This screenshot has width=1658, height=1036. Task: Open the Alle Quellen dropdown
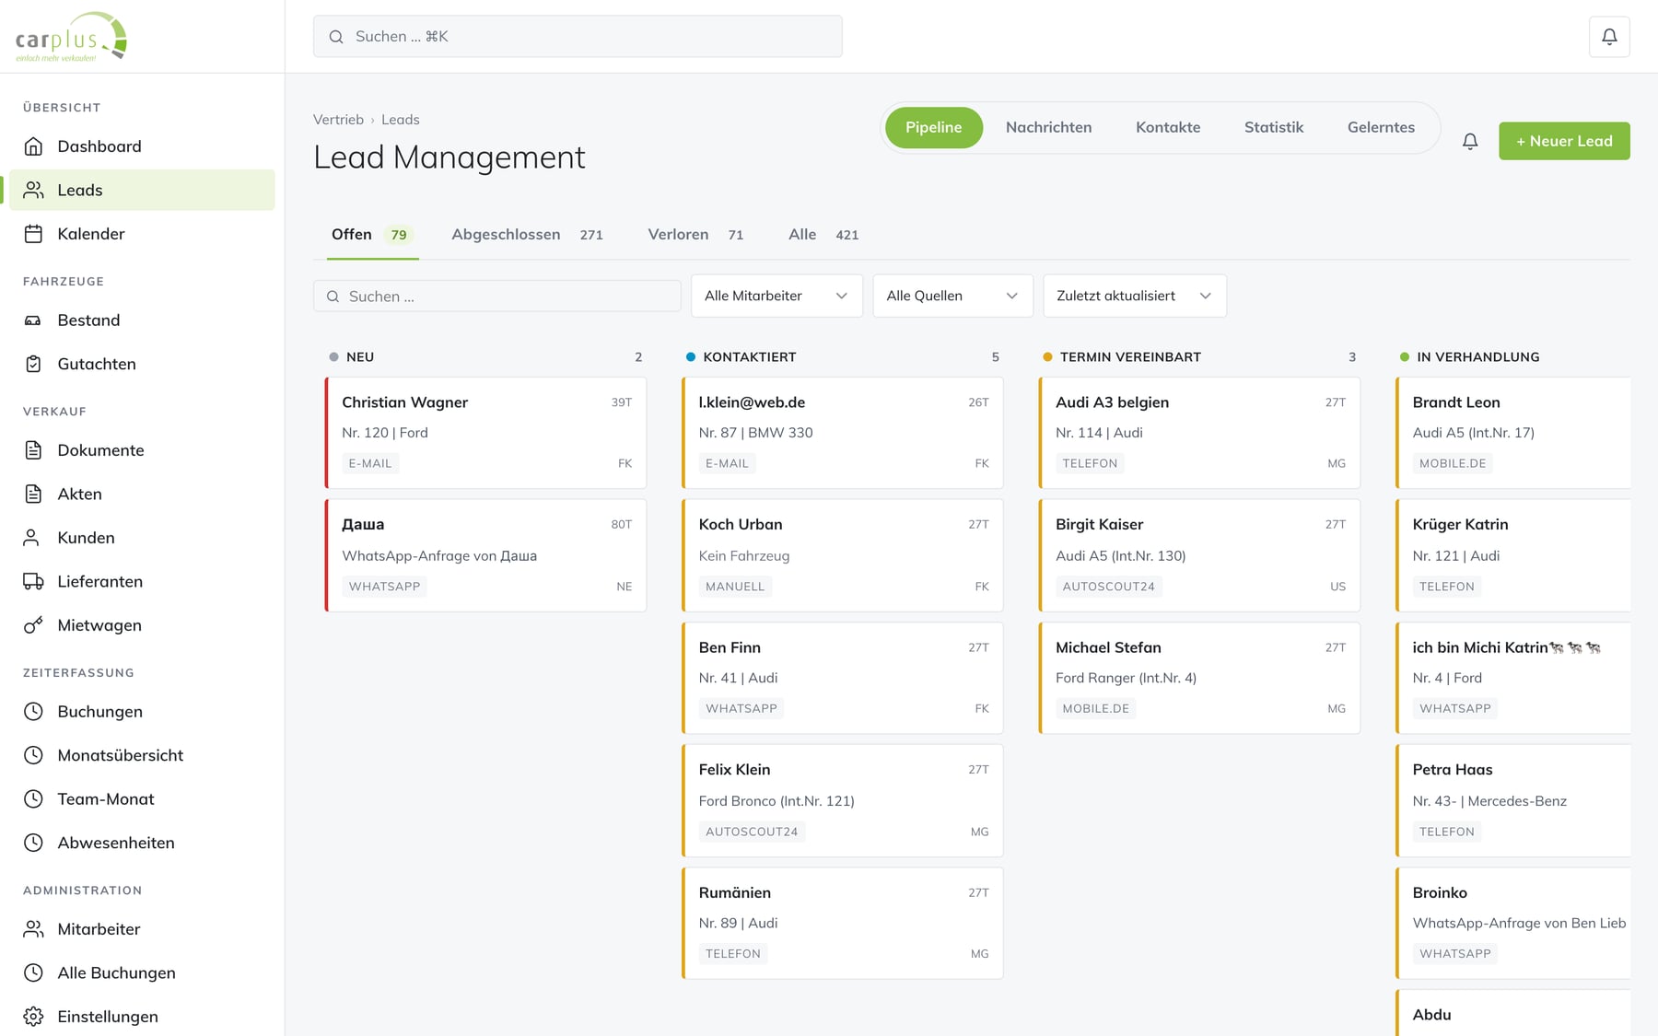coord(952,296)
